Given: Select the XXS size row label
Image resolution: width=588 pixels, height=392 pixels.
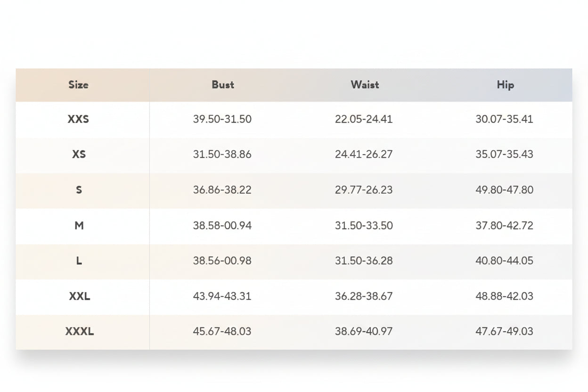Looking at the screenshot, I should click(78, 119).
